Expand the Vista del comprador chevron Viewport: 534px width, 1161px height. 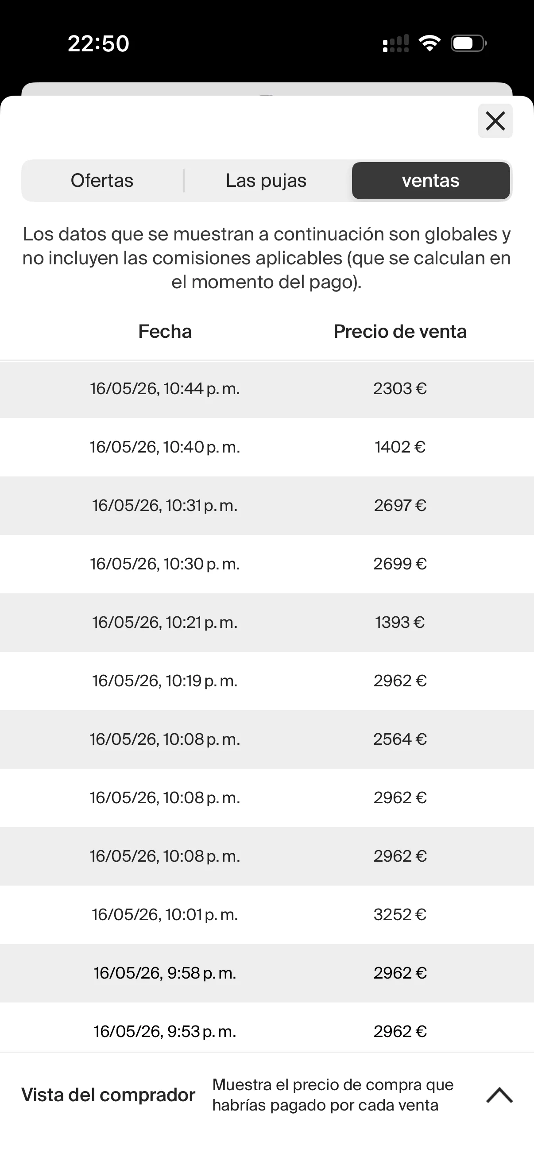[499, 1095]
